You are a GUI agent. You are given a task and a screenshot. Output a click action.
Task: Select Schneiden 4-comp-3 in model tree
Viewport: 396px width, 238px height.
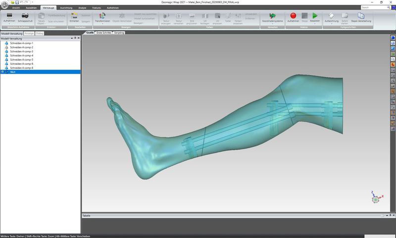(22, 51)
